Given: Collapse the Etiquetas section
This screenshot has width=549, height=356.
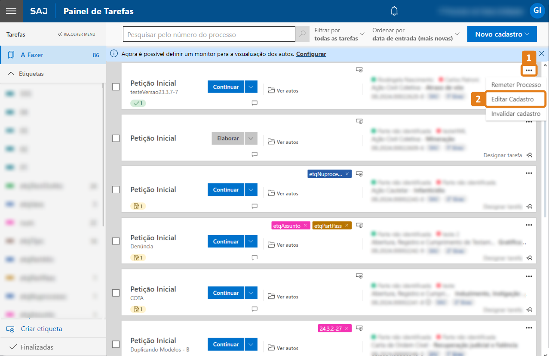Looking at the screenshot, I should tap(11, 74).
